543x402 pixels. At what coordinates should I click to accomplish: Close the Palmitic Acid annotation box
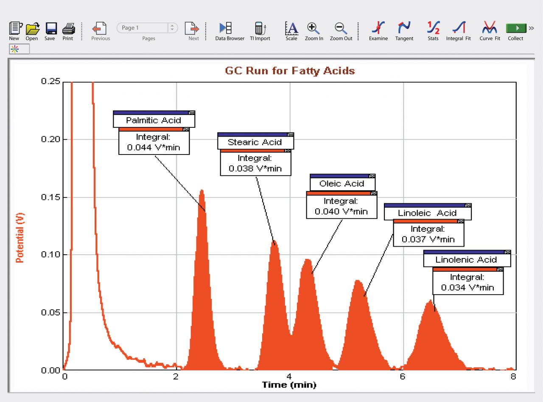pyautogui.click(x=192, y=113)
